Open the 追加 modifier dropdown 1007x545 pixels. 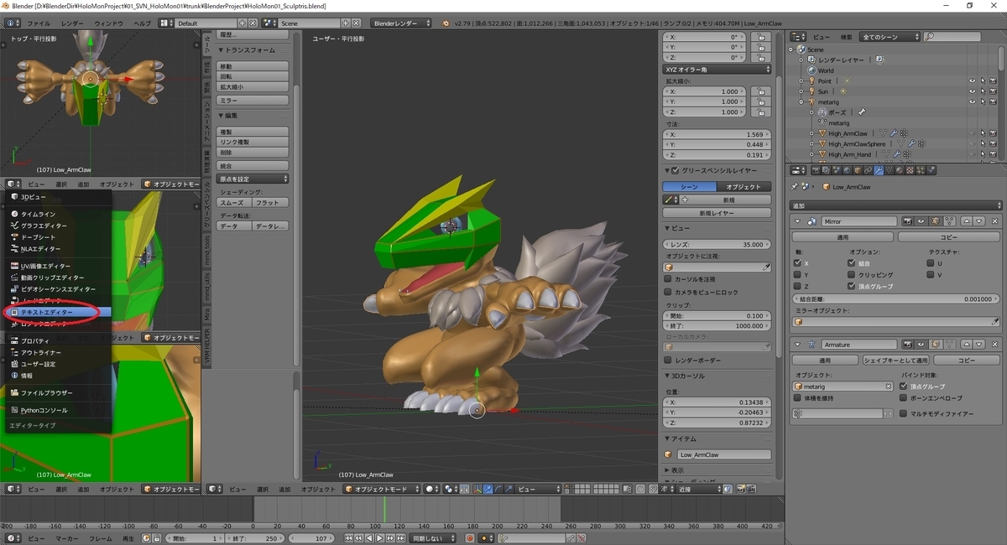[896, 205]
